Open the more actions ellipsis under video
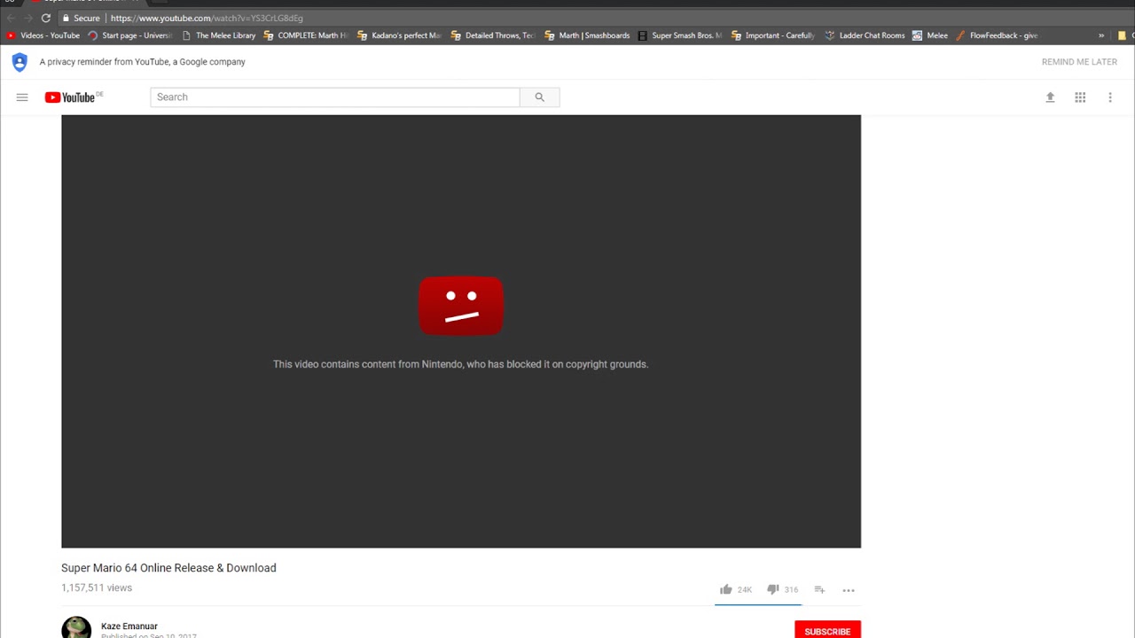 [x=849, y=590]
